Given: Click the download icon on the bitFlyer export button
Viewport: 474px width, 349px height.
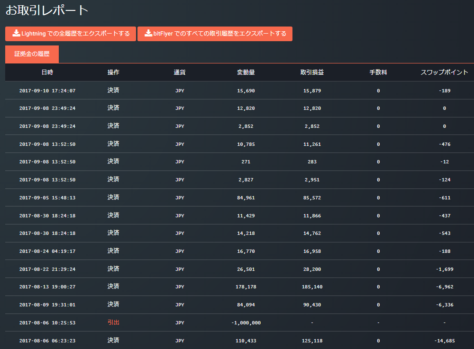Looking at the screenshot, I should click(x=148, y=34).
